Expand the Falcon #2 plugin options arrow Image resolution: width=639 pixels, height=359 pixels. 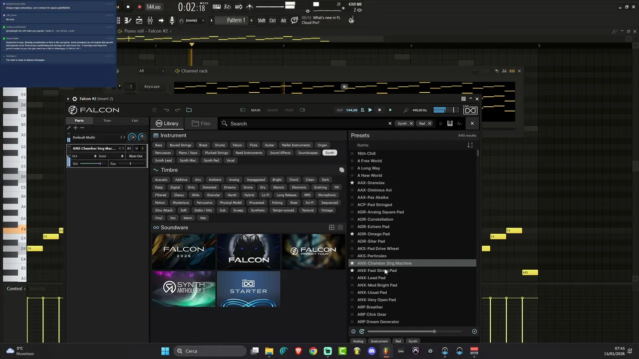coord(68,99)
